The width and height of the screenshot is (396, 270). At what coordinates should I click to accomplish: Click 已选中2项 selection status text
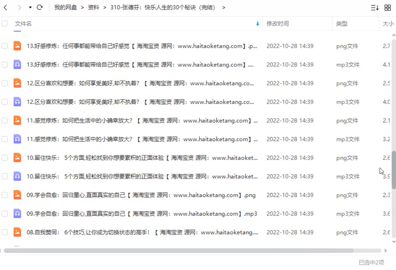click(371, 263)
